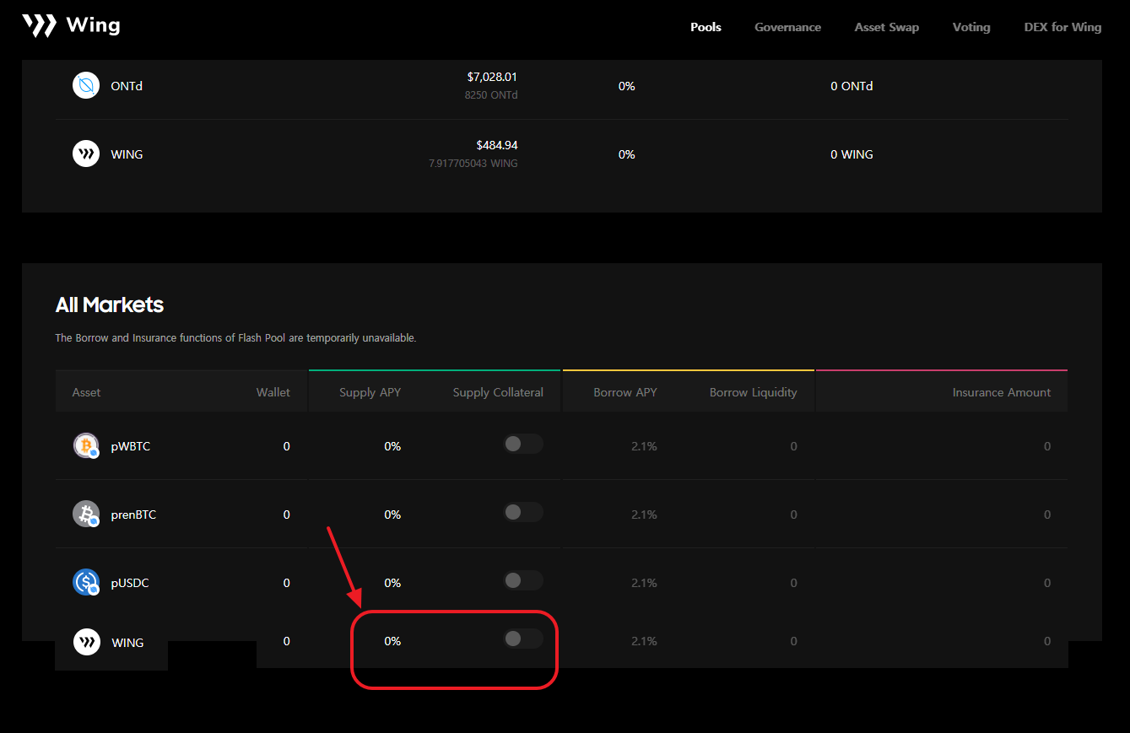Image resolution: width=1130 pixels, height=733 pixels.
Task: Click the pWBTC asset icon
Action: [86, 445]
